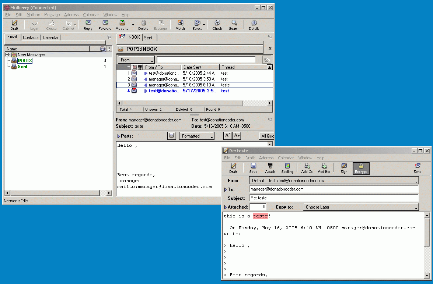Click the mailbox tree horizontal scrollbar
433x284 pixels.
click(x=58, y=193)
